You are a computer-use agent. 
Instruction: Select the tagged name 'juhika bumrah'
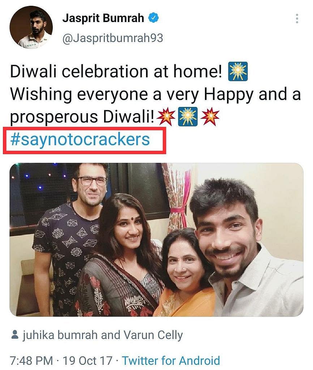pyautogui.click(x=60, y=335)
